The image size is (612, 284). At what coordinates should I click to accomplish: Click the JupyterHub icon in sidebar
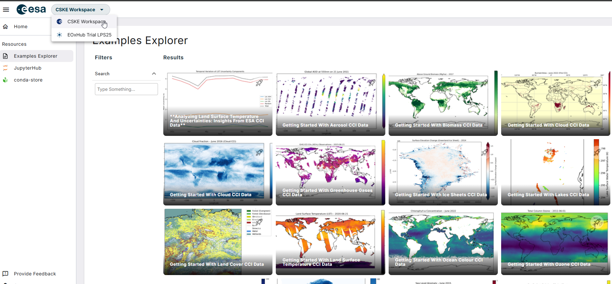pos(5,68)
